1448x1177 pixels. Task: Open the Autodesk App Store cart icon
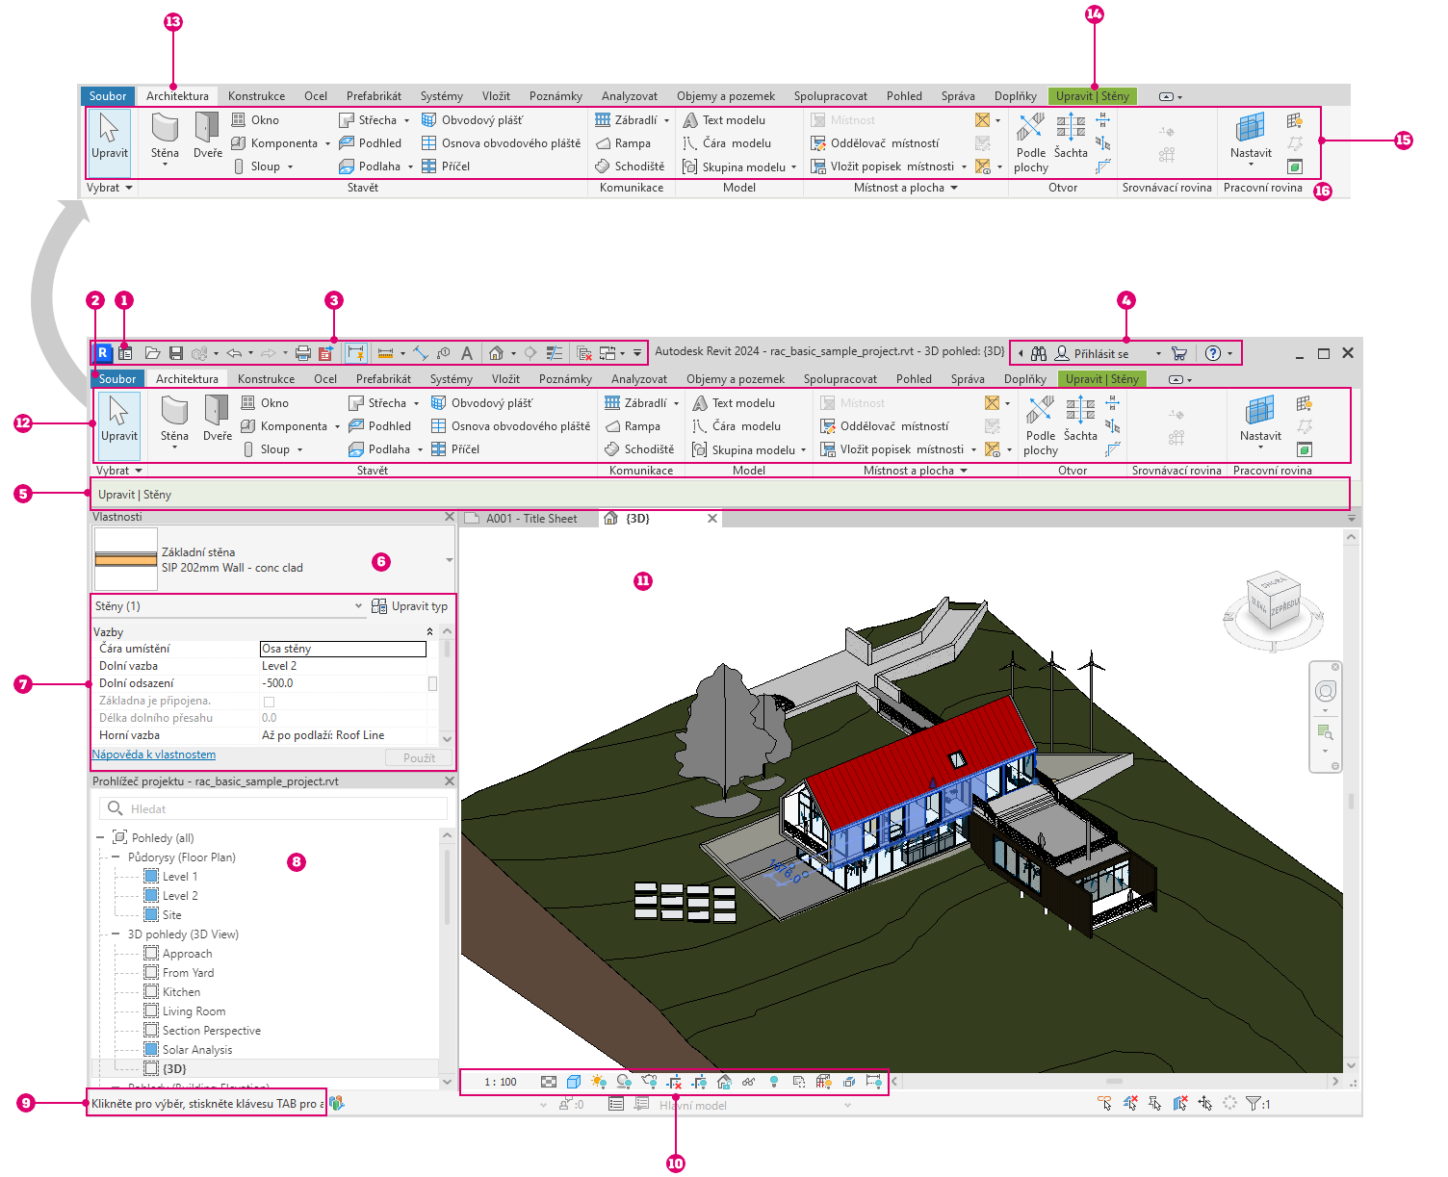coord(1178,353)
